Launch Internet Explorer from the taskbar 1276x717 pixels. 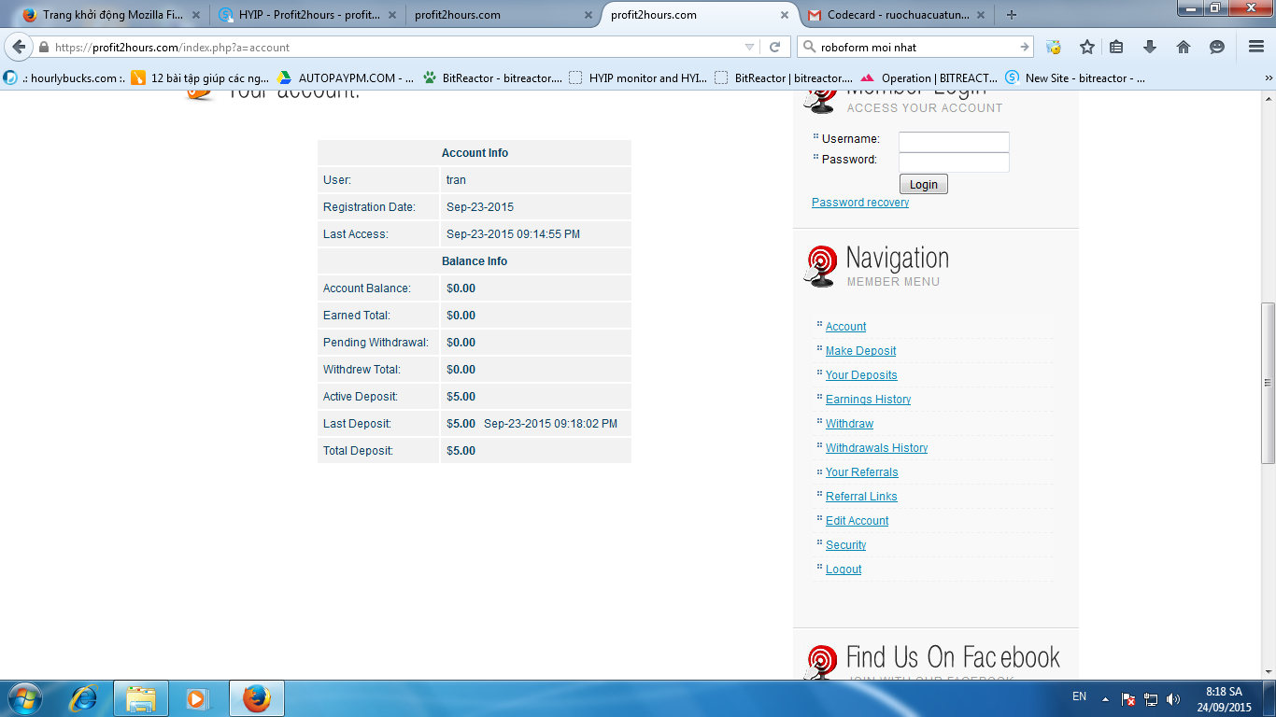pos(84,698)
